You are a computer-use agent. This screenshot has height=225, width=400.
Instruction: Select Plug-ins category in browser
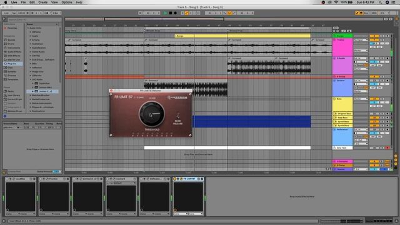coord(12,64)
